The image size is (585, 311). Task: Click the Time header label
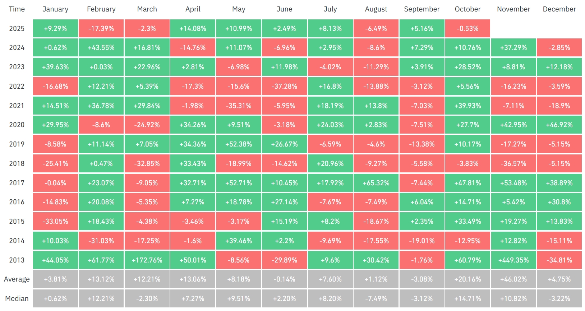(x=17, y=9)
